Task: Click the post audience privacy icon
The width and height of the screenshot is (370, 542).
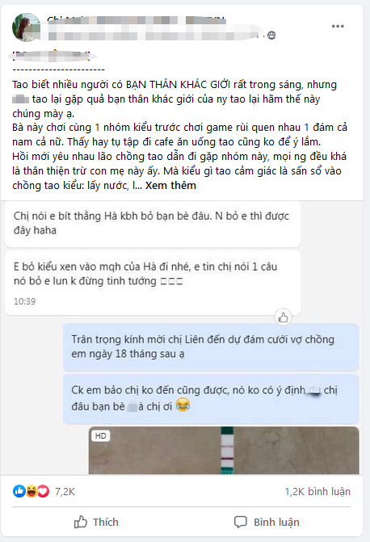Action: [x=271, y=36]
